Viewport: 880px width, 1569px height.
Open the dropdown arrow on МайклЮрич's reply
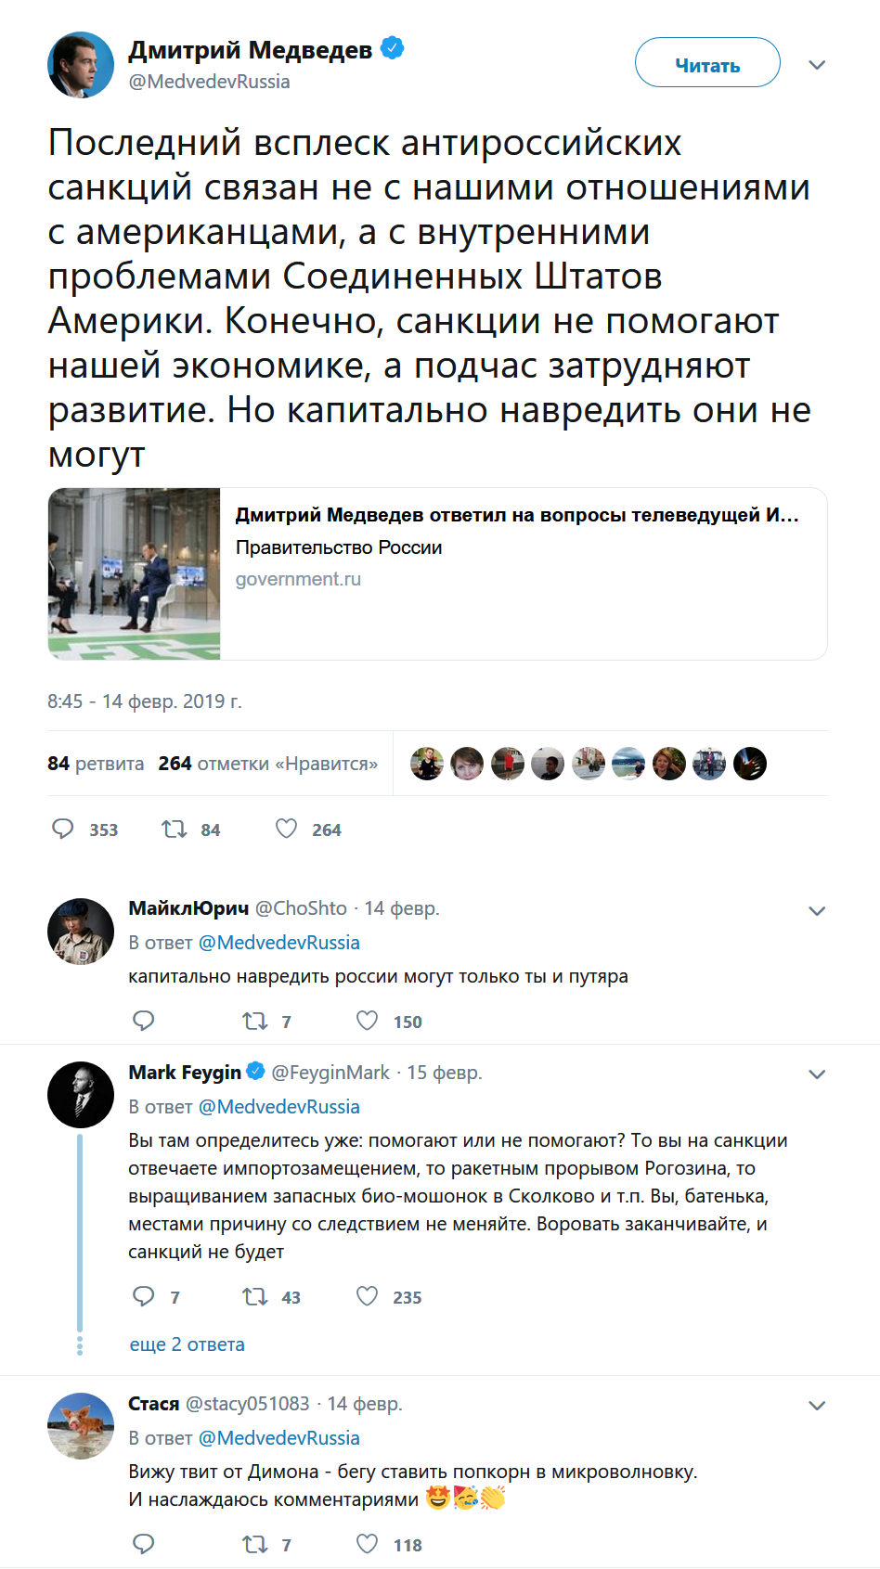coord(817,911)
